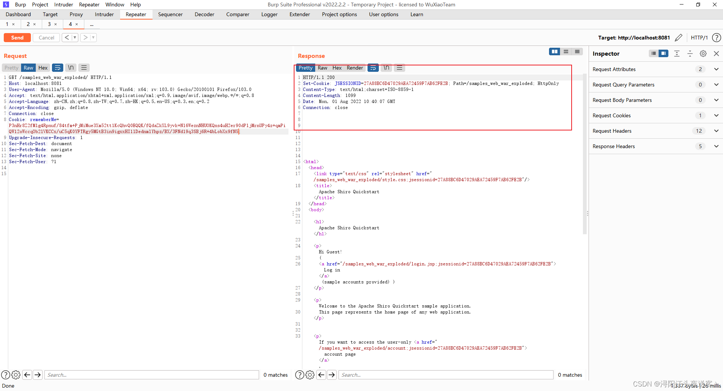Jump to previous Request search match
Image resolution: width=723 pixels, height=391 pixels.
click(x=27, y=375)
